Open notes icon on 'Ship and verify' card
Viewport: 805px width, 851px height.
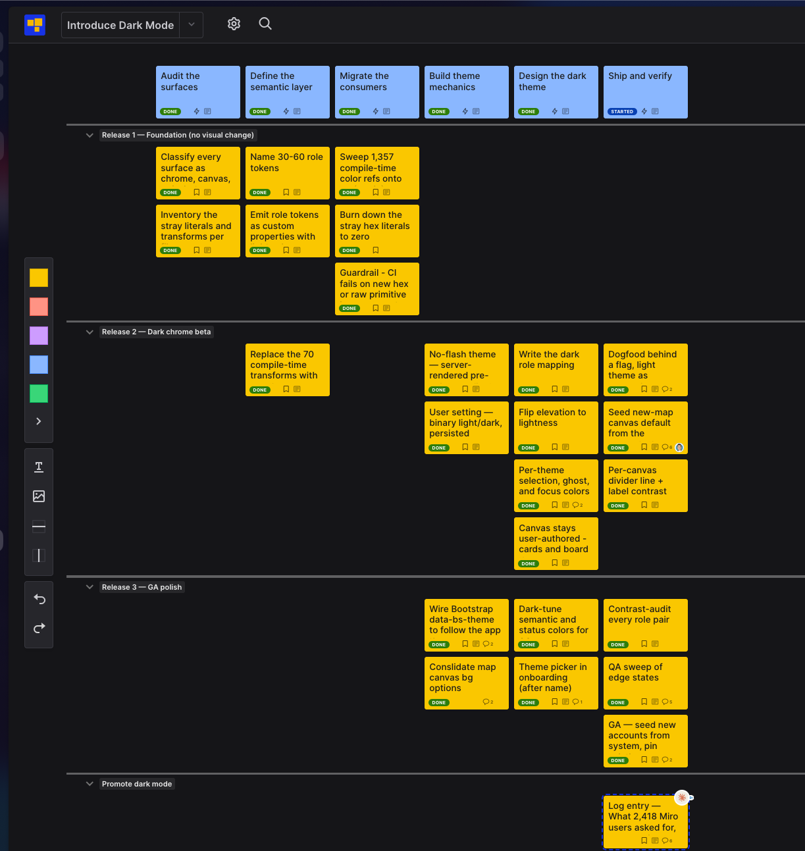pyautogui.click(x=655, y=111)
